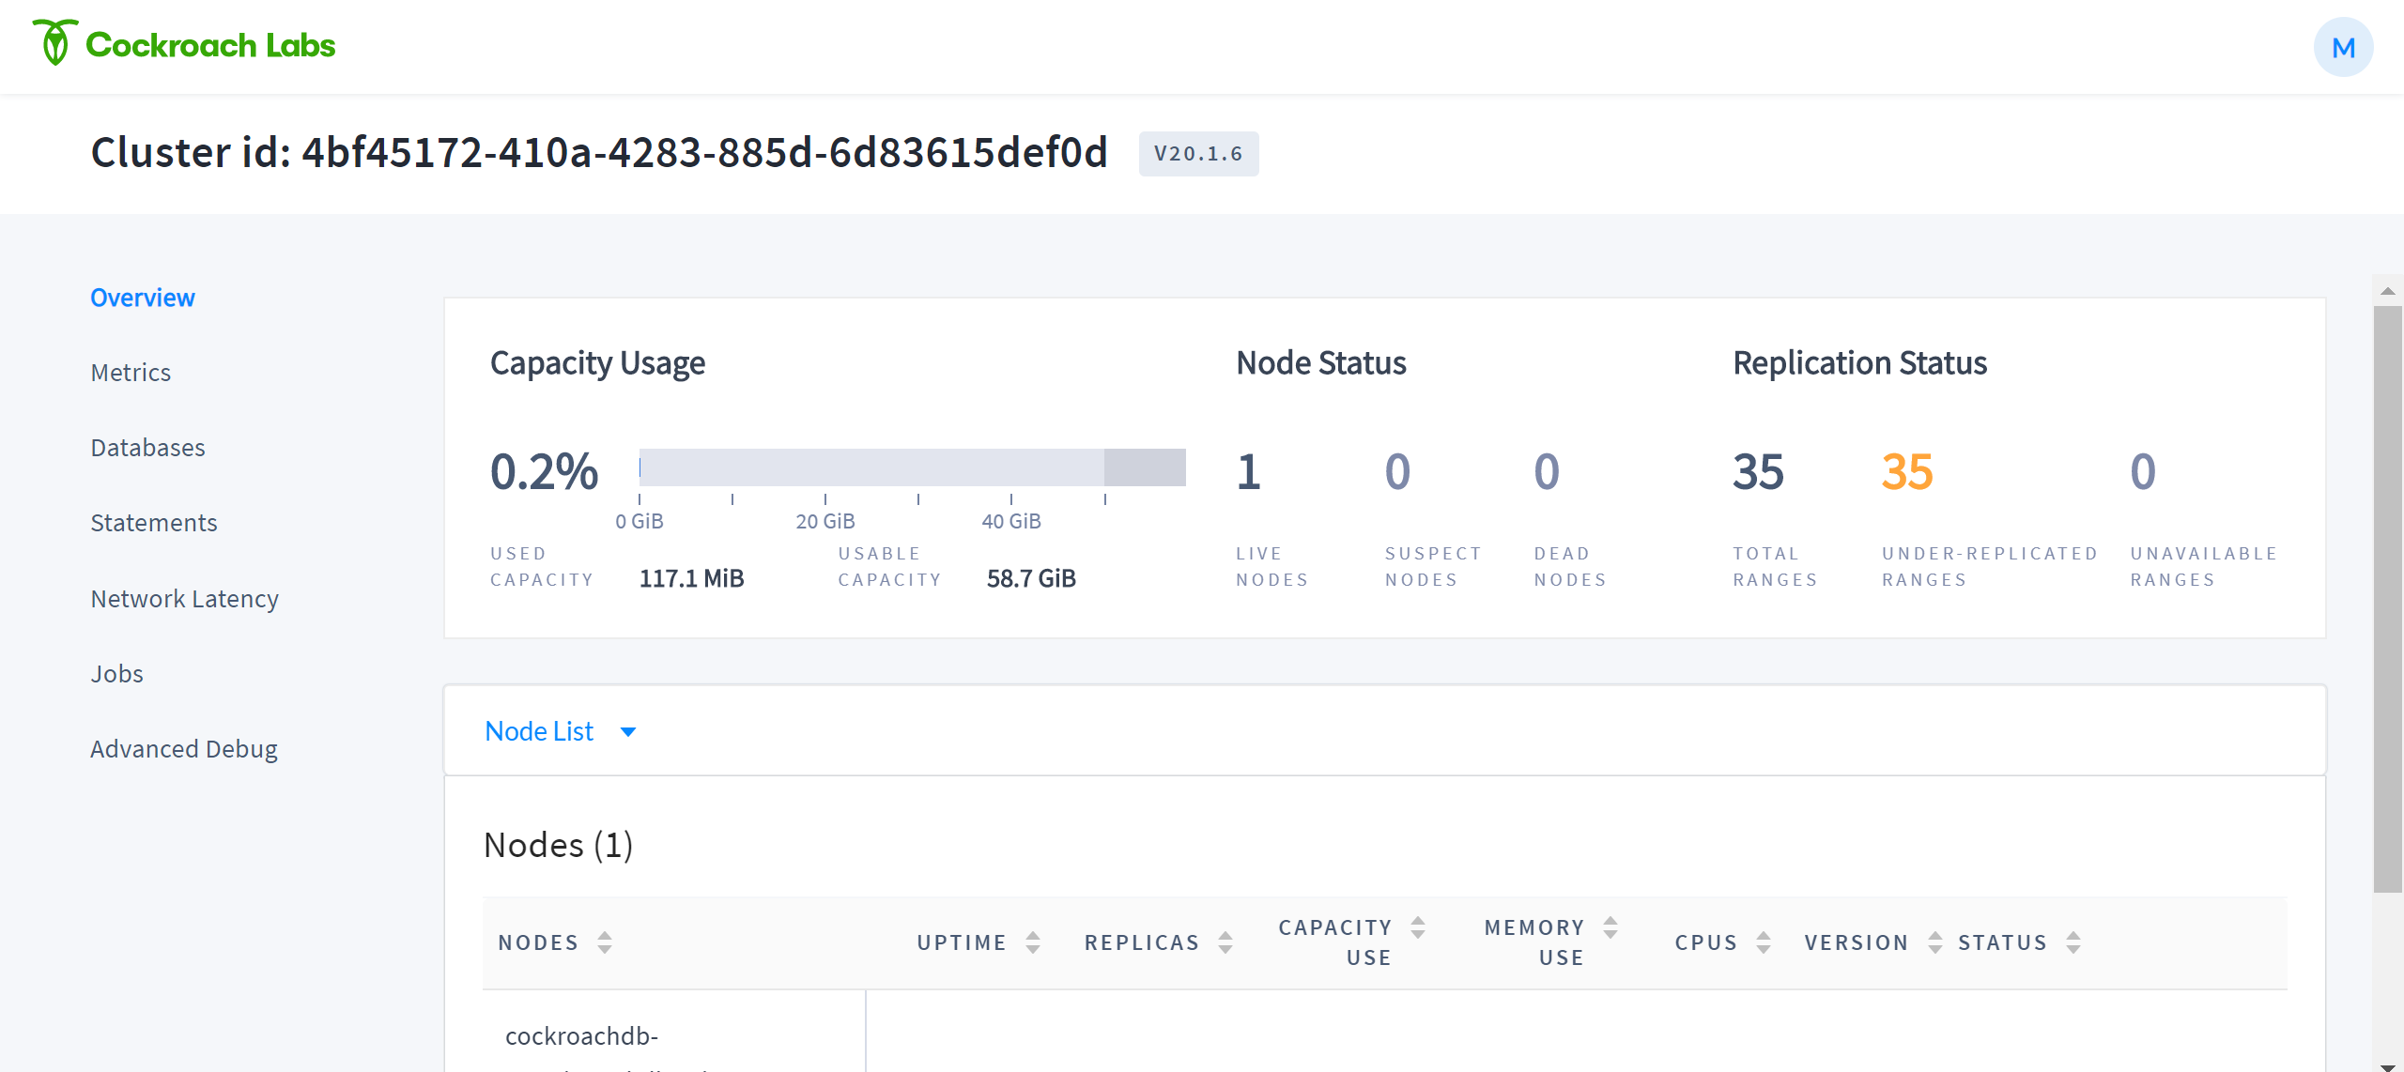The image size is (2404, 1072).
Task: Open the user avatar M menu
Action: (2342, 47)
